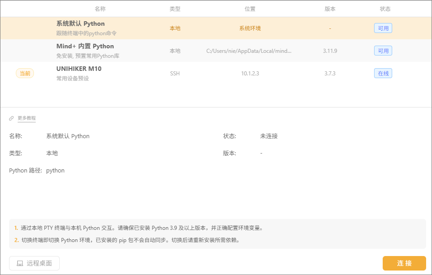432x275 pixels.
Task: Select the 系统默认 Python row
Action: click(216, 28)
